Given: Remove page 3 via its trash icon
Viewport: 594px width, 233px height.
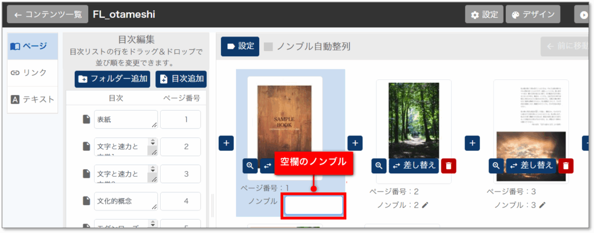Looking at the screenshot, I should [x=566, y=166].
